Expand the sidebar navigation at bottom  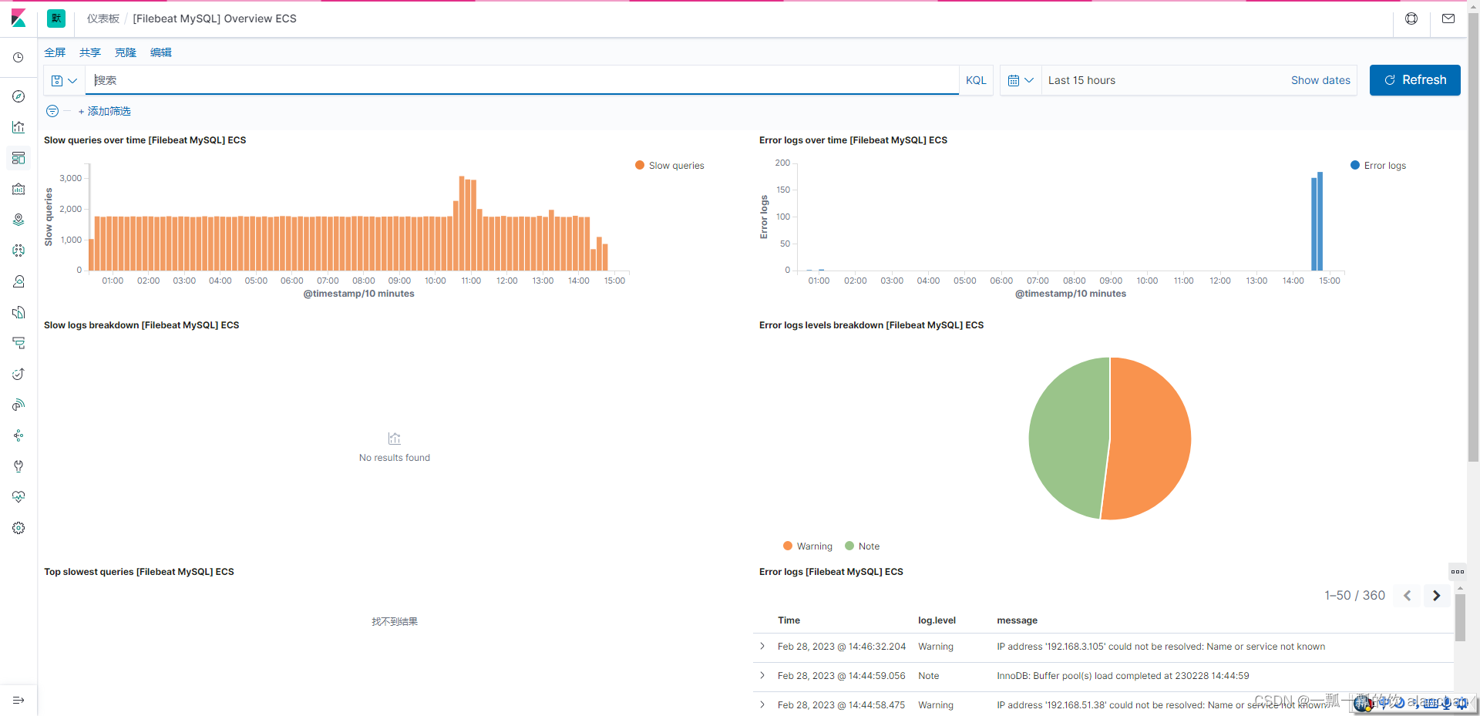coord(18,700)
